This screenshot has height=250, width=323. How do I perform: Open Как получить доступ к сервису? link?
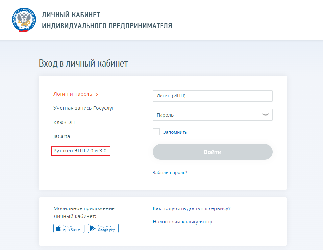tap(191, 208)
